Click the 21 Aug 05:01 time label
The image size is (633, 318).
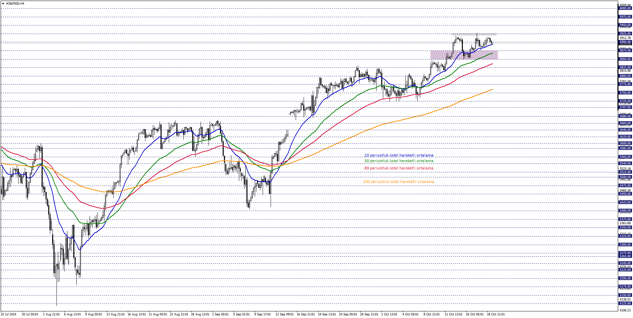pyautogui.click(x=158, y=314)
